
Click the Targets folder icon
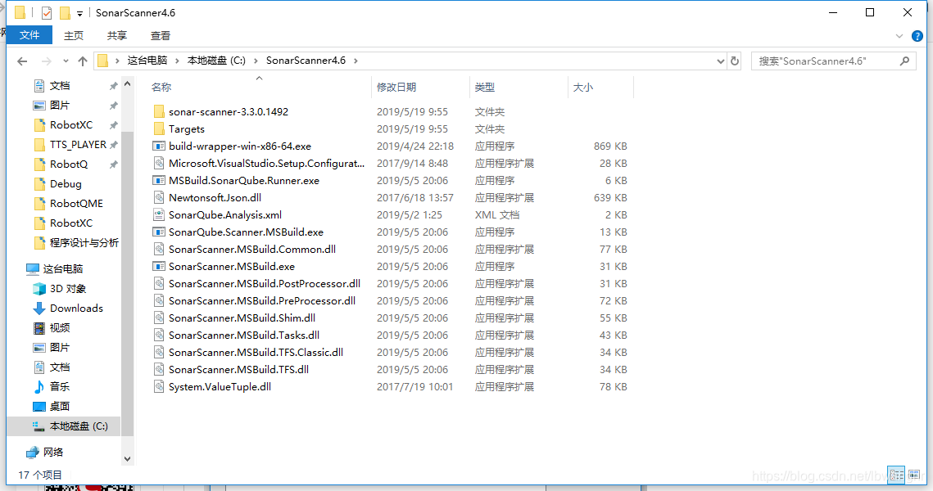pyautogui.click(x=159, y=129)
